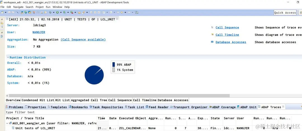Click the green Run toolbar icon
The image size is (302, 131).
(x=57, y=13)
